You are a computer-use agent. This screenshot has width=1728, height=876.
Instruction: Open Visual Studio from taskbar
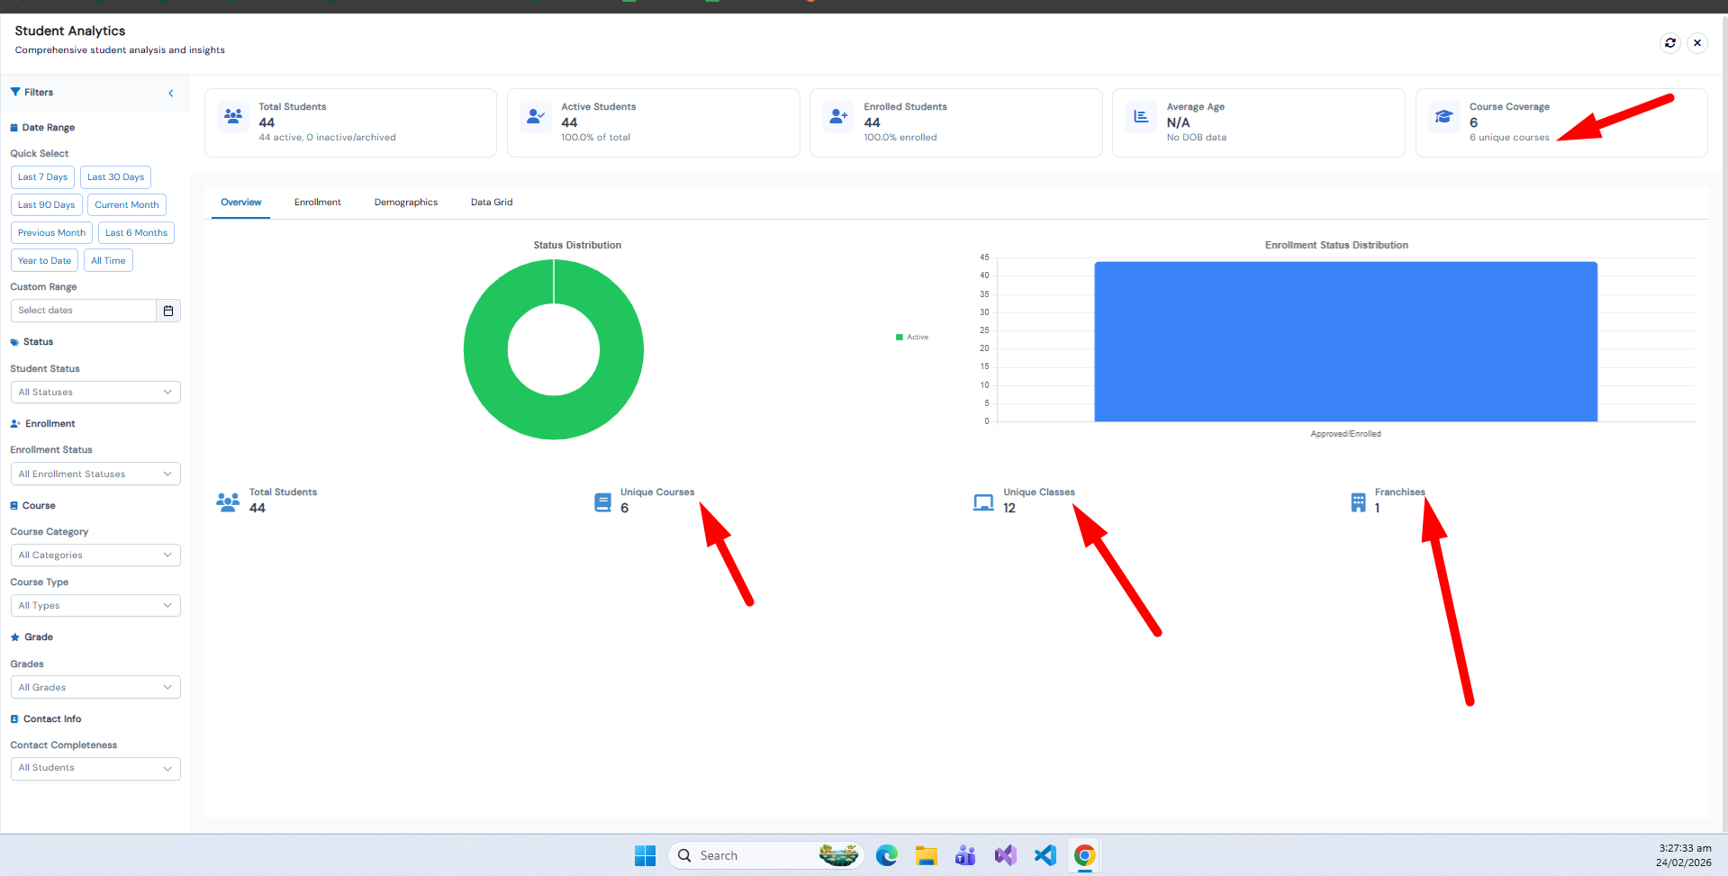pyautogui.click(x=1005, y=855)
